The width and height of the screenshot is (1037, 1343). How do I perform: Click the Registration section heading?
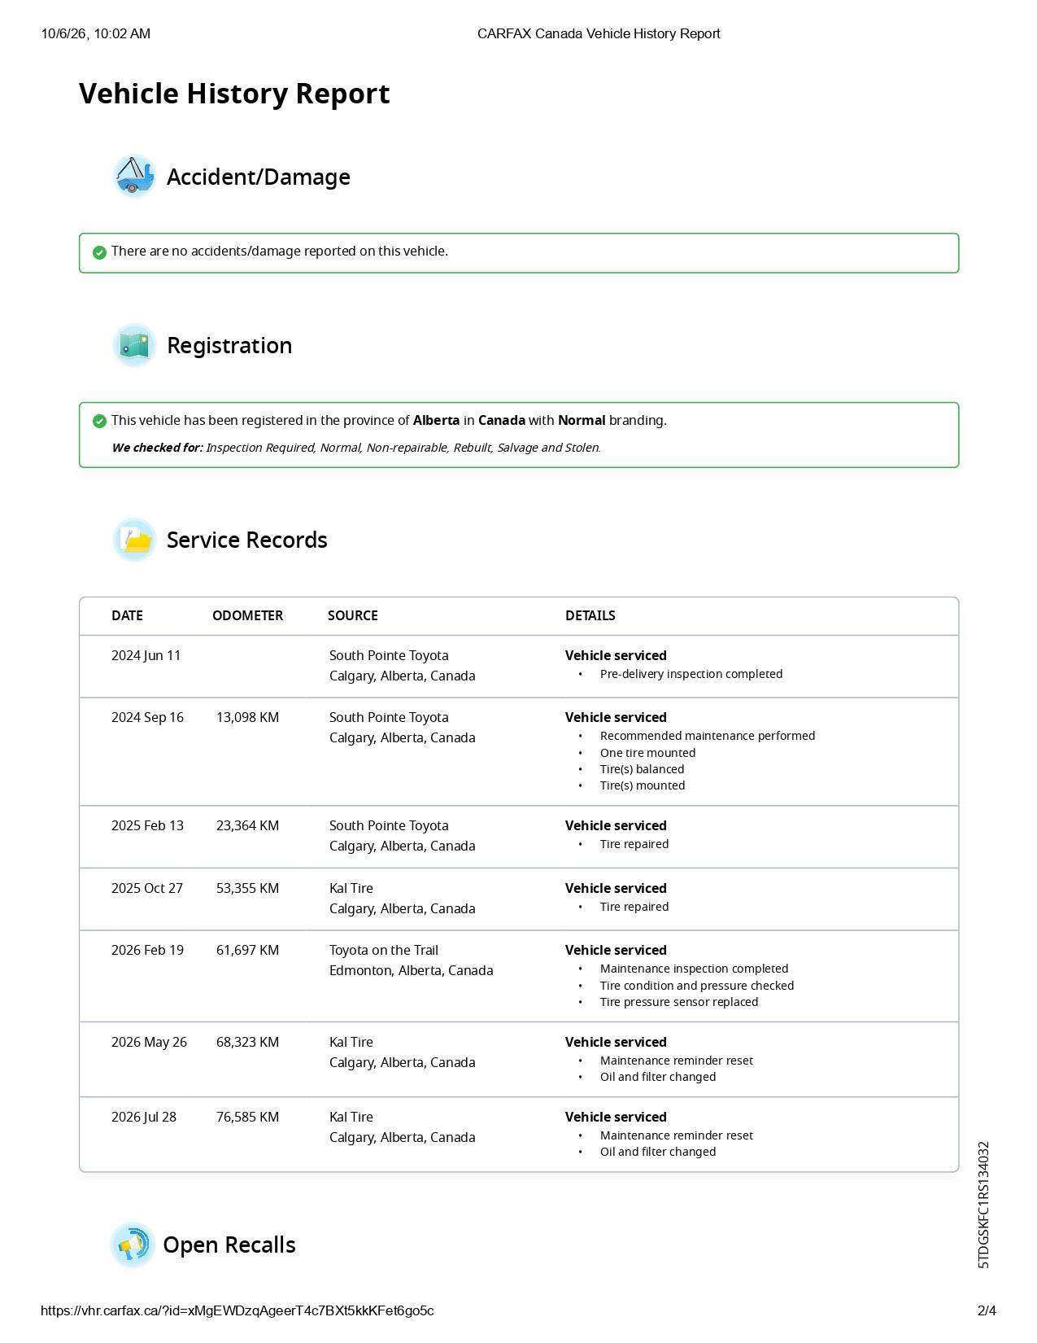[x=229, y=345]
